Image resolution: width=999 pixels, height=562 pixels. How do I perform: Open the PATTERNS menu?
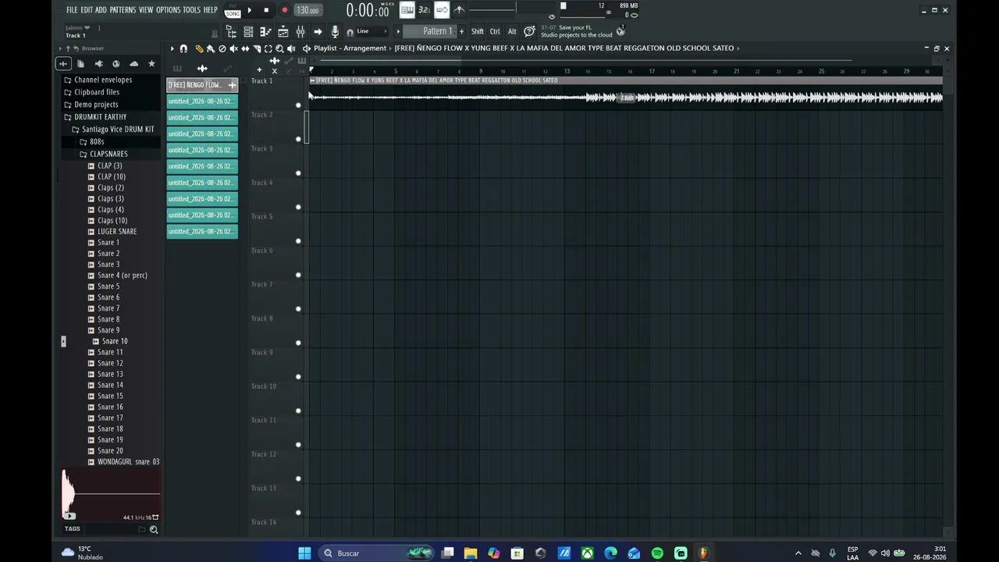tap(123, 10)
